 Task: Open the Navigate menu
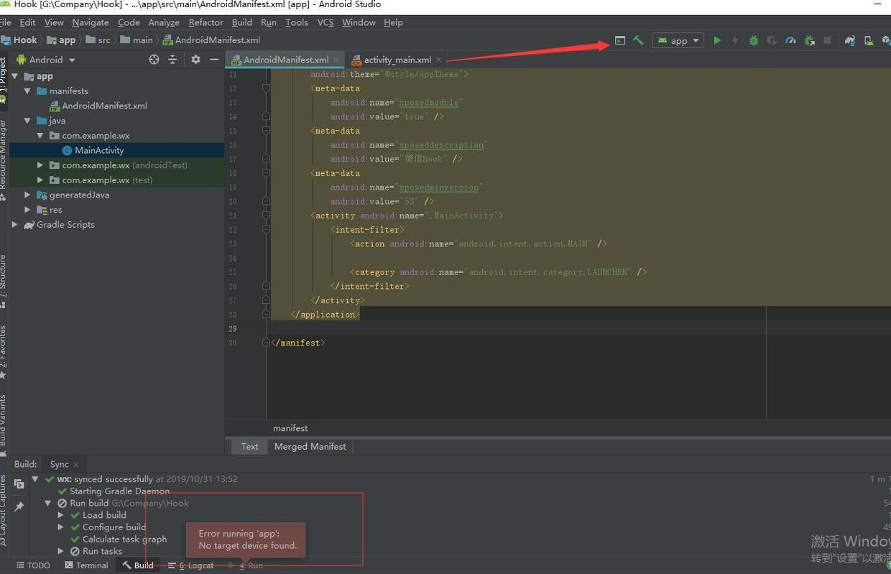click(91, 22)
